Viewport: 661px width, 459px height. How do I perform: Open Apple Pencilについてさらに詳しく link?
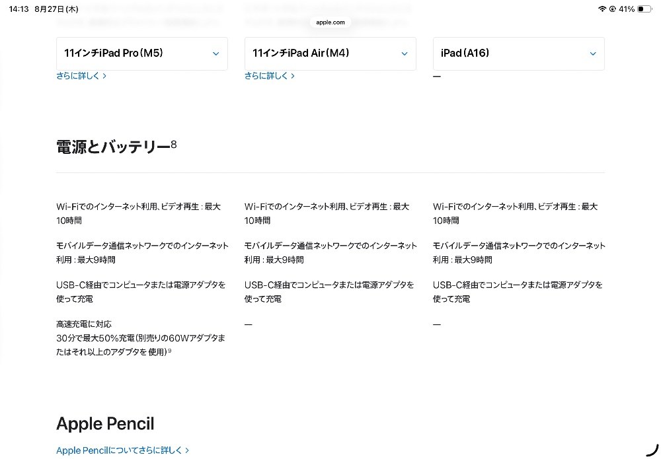(123, 450)
